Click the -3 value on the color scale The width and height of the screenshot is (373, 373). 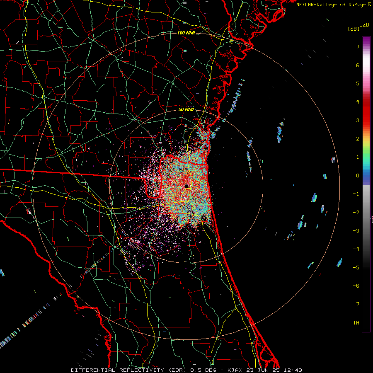(356, 231)
